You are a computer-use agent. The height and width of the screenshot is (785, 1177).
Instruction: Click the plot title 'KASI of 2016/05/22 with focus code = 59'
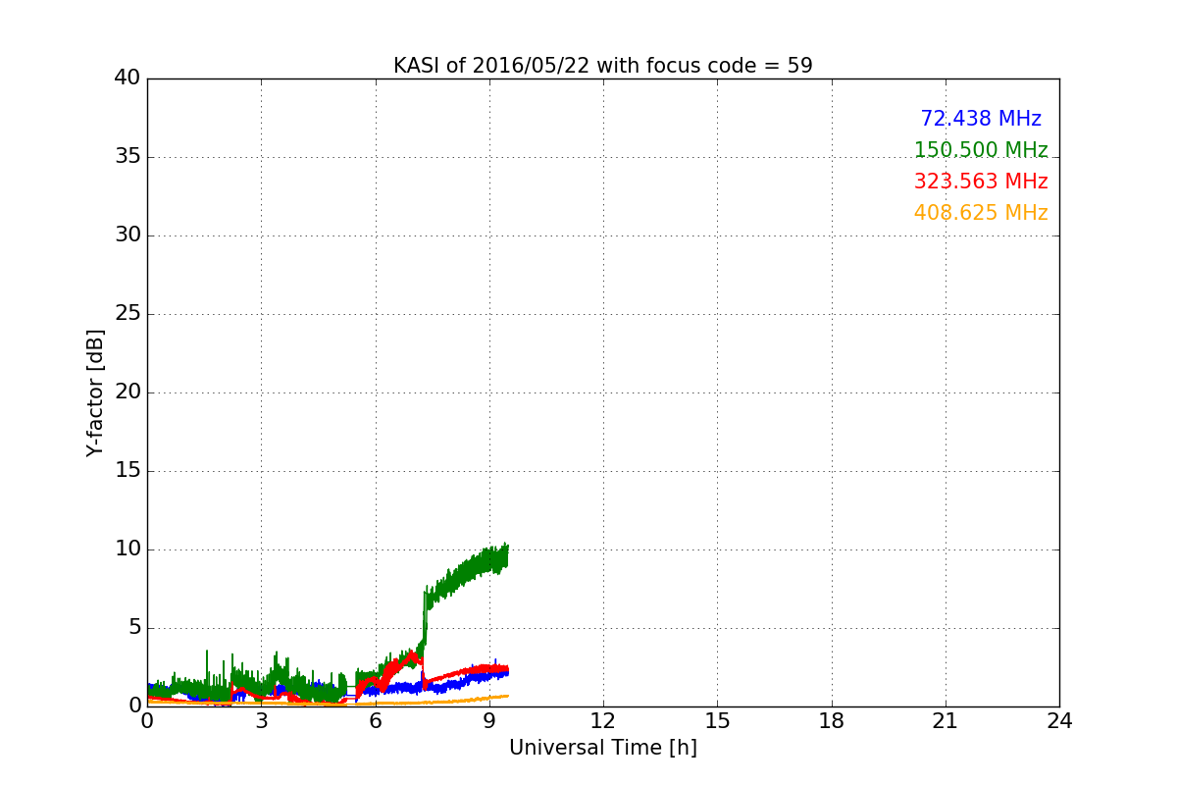tap(602, 66)
